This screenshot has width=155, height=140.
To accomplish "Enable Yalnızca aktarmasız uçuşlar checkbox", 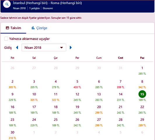I will (6, 38).
